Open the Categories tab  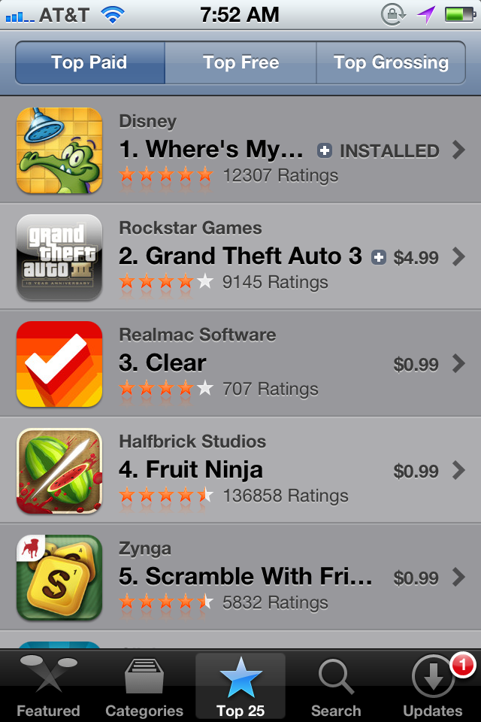click(x=144, y=686)
